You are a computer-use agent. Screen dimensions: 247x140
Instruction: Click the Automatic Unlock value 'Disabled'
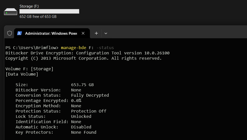tap(81, 127)
